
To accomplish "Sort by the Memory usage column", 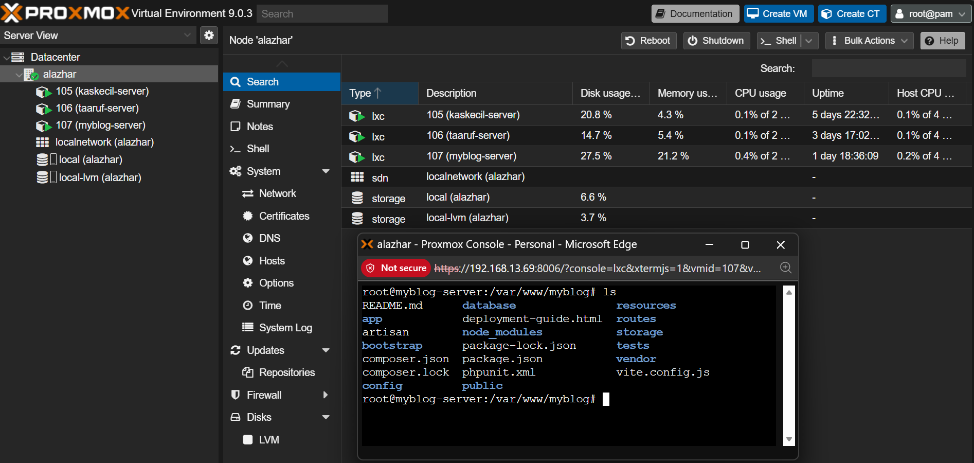I will pos(688,93).
